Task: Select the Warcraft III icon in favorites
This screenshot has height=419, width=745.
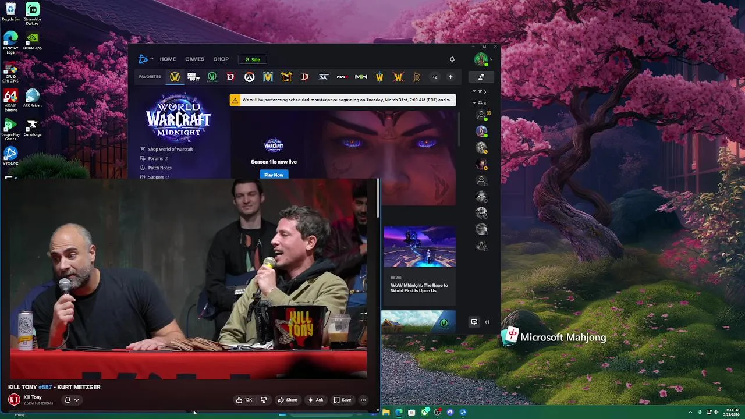Action: pos(268,77)
